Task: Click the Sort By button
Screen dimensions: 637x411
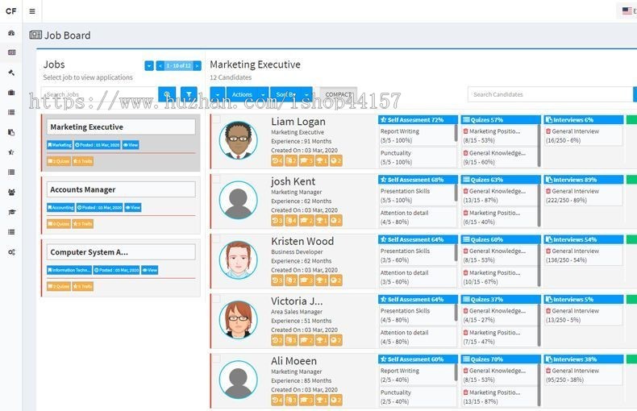Action: tap(286, 94)
